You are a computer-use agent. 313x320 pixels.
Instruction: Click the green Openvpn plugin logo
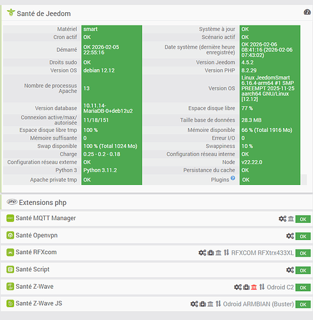(x=10, y=236)
